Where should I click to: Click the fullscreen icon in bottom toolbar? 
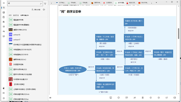[x=175, y=98]
